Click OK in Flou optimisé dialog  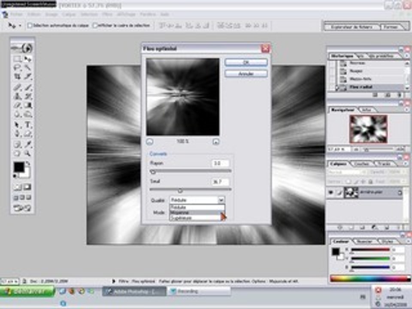click(246, 62)
